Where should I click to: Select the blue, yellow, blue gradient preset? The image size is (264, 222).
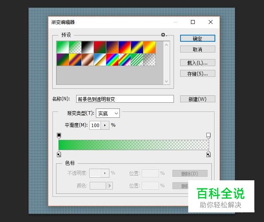click(x=137, y=47)
